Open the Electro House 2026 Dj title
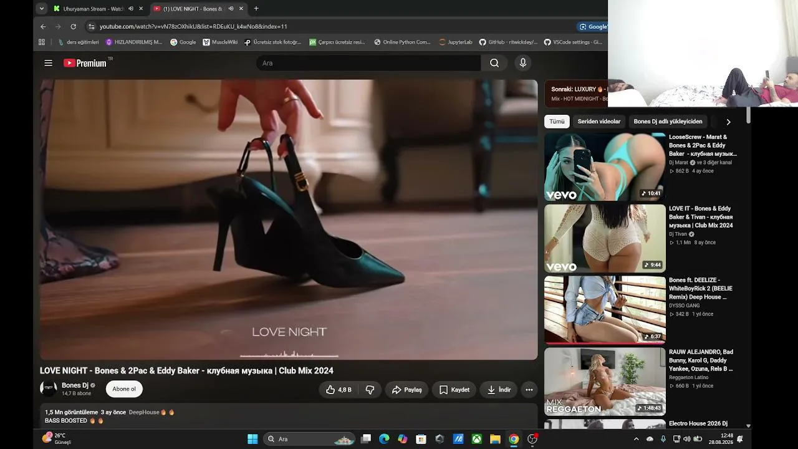 (698, 423)
